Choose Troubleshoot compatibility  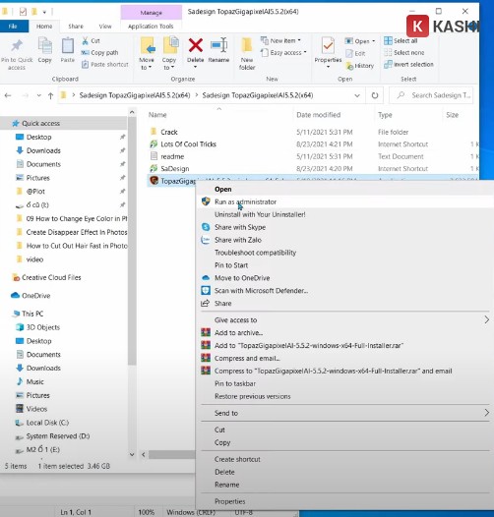pos(255,253)
